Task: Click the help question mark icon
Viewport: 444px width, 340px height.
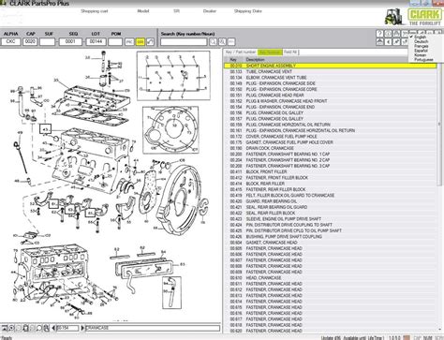Action: click(379, 34)
